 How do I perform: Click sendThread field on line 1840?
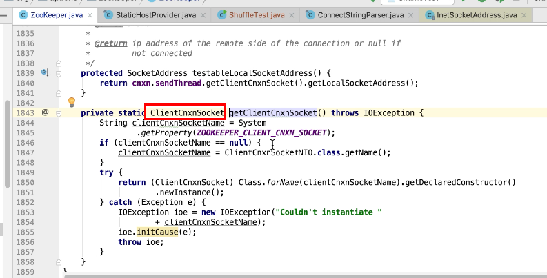(178, 83)
